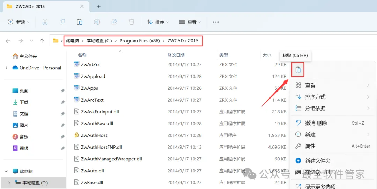Click the Cut scissors icon in toolbar
Image resolution: width=377 pixels, height=189 pixels.
[x=45, y=22]
